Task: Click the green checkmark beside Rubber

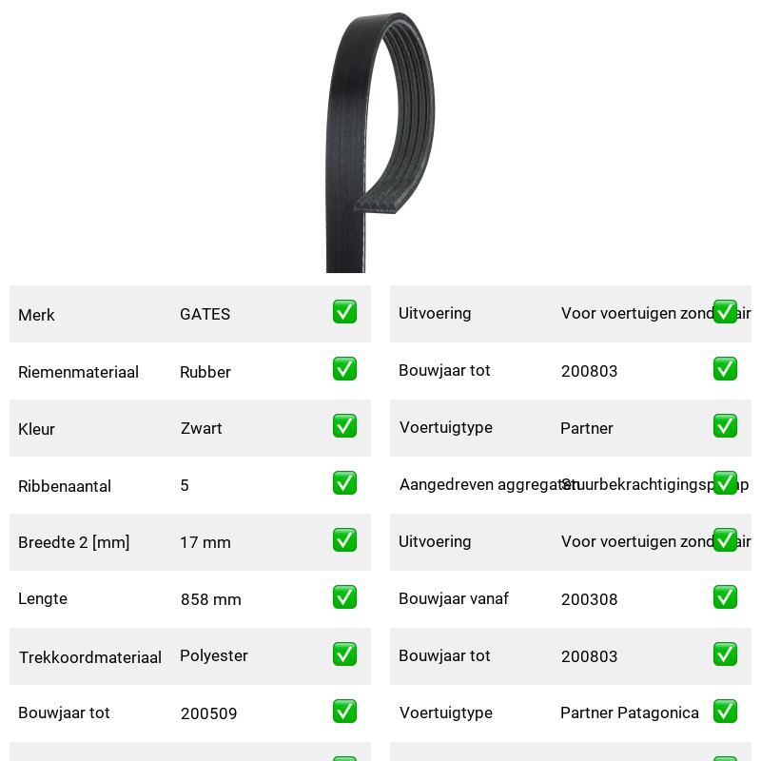Action: click(344, 369)
